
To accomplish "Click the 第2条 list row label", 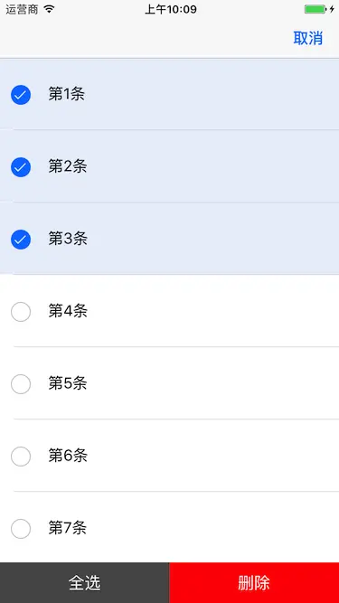I will click(x=68, y=166).
